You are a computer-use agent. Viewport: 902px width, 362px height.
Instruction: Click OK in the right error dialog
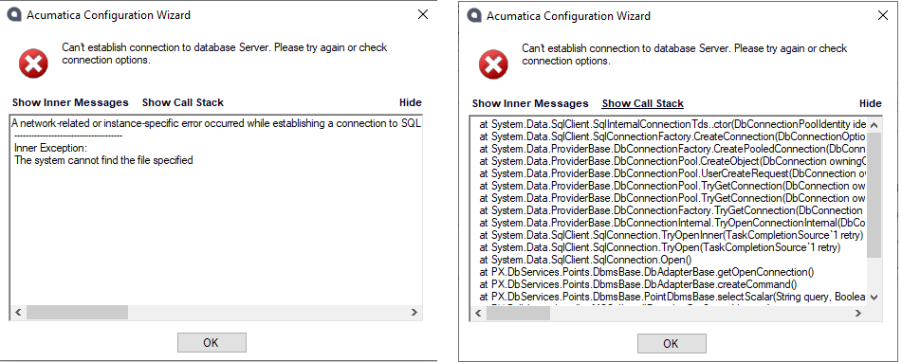672,344
